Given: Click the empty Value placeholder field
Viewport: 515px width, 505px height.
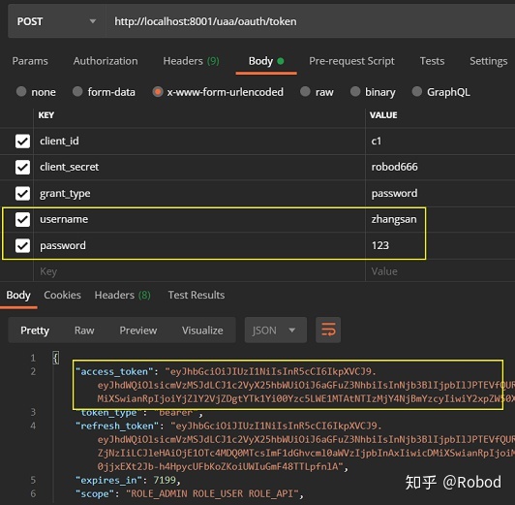Looking at the screenshot, I should [440, 271].
